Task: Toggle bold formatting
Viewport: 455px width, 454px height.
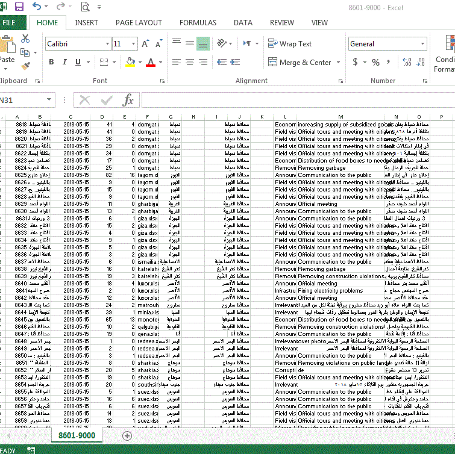Action: 51,62
